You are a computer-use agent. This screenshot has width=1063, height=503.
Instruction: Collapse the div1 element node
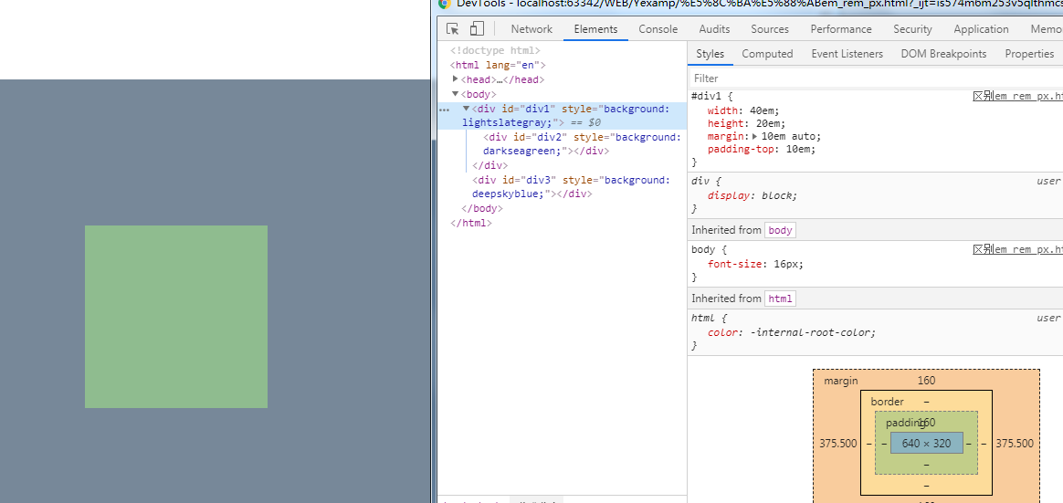[x=467, y=109]
